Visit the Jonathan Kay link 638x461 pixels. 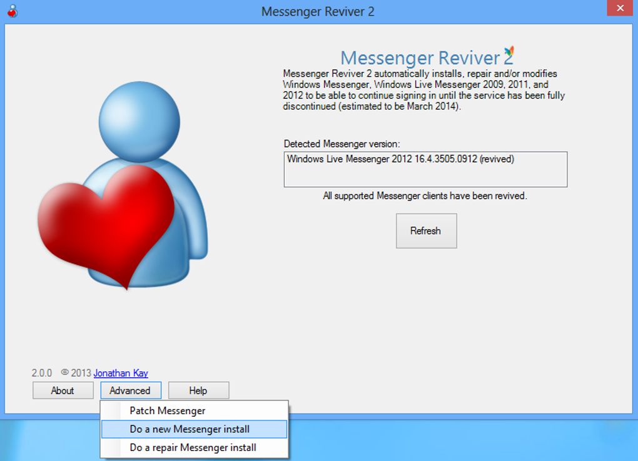pos(121,373)
